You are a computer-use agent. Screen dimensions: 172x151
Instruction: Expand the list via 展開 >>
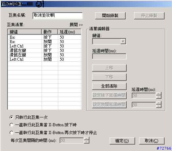(x=76, y=24)
